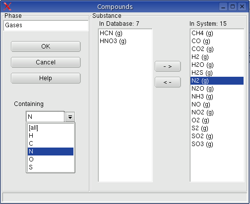Screen dimensions: 250x204
Task: Open Help for compounds dialog
Action: tap(46, 78)
